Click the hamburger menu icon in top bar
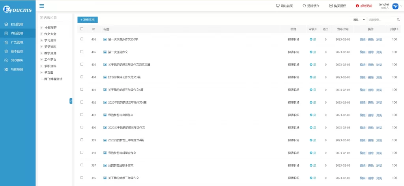The width and height of the screenshot is (404, 186). (42, 6)
